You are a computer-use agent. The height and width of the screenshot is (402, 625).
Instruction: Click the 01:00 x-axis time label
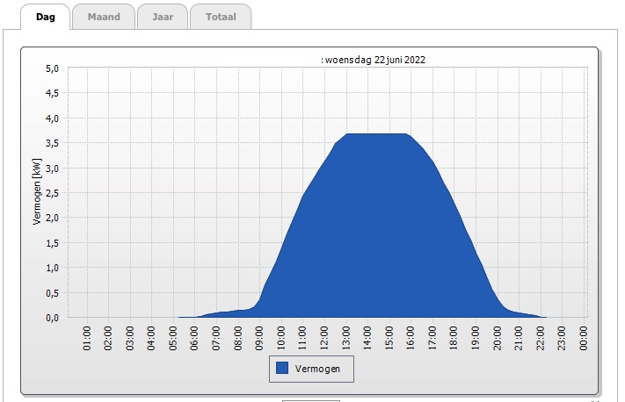(x=87, y=338)
